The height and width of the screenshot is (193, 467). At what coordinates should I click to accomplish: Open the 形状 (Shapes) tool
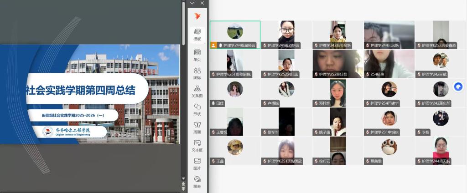(x=197, y=109)
